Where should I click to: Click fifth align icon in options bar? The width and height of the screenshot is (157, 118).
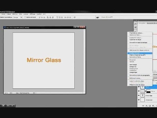click(x=50, y=17)
